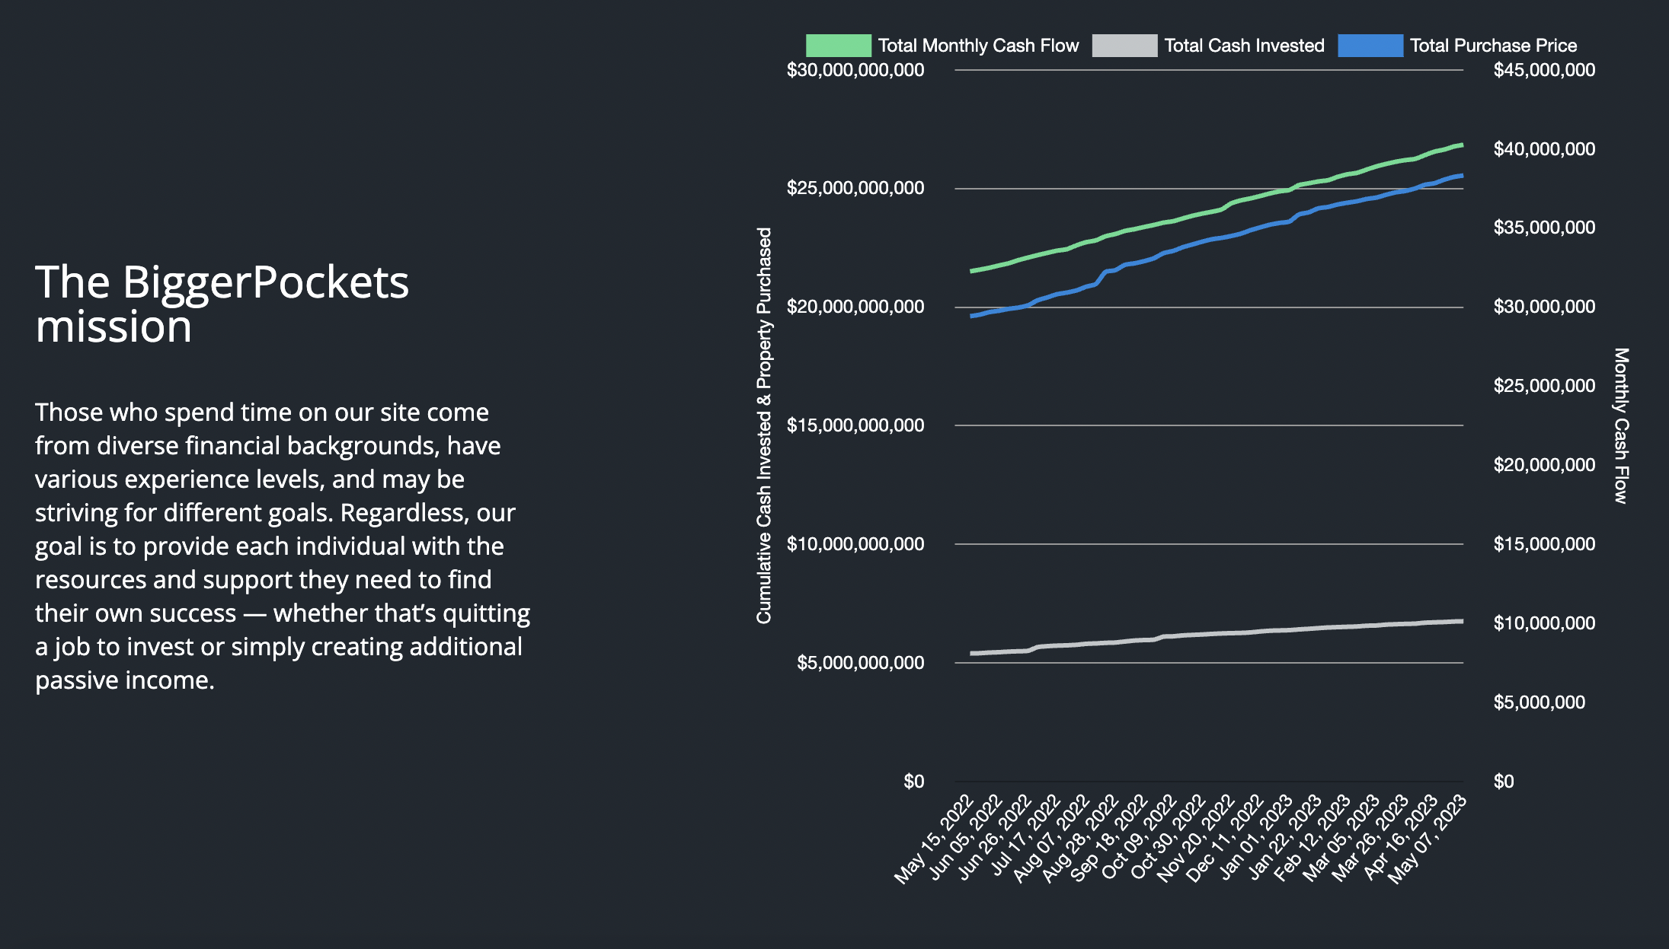This screenshot has height=949, width=1669.
Task: Click the 'Nov 20, 2022' date label
Action: (1194, 839)
